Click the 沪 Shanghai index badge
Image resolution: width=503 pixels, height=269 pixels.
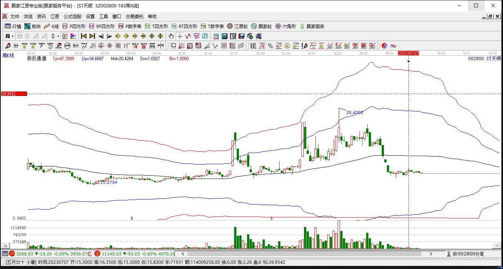pyautogui.click(x=12, y=254)
